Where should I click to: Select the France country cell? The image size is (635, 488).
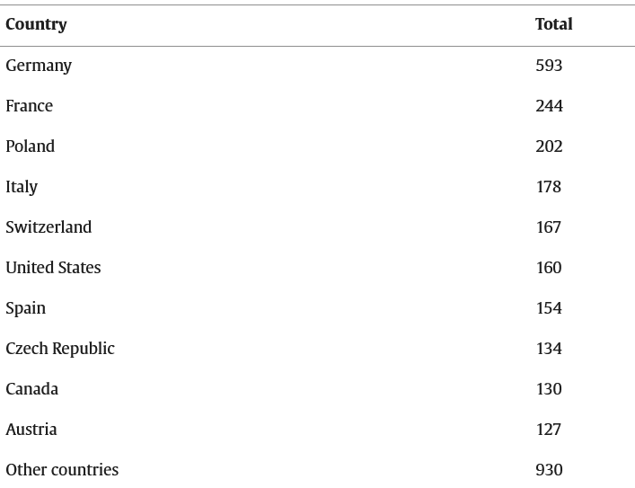click(x=29, y=106)
